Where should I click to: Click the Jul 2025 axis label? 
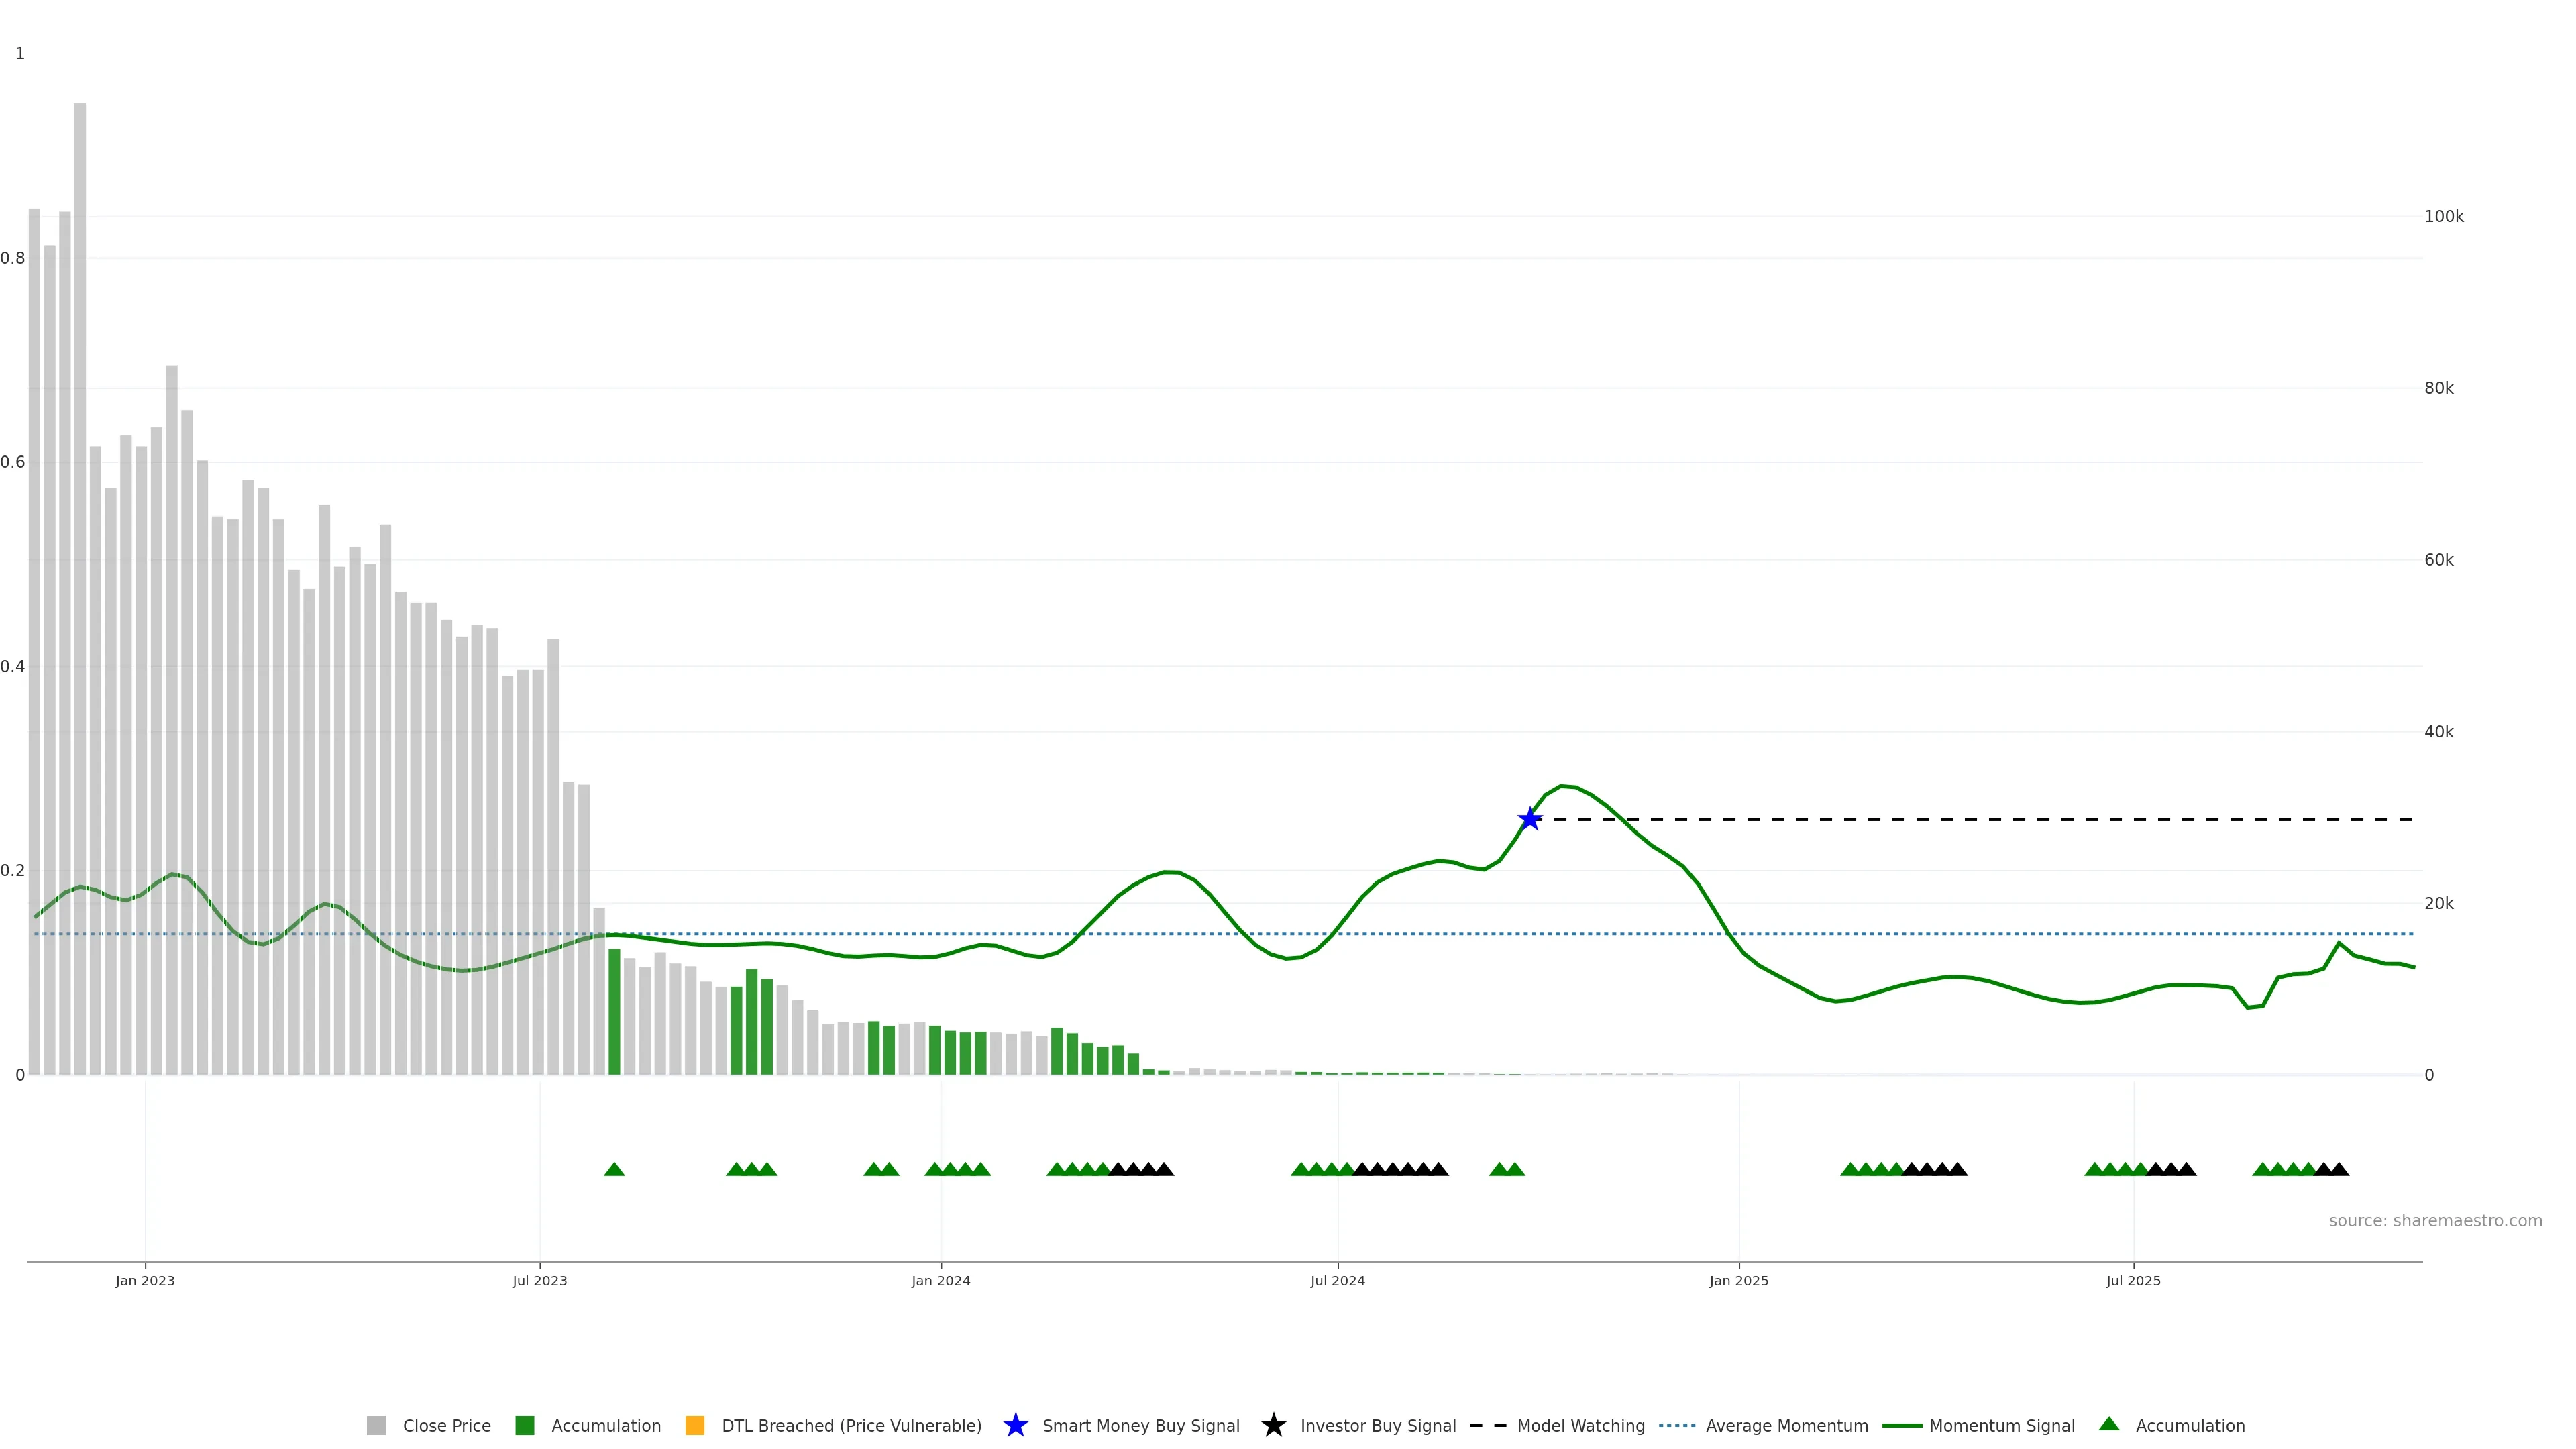(x=2133, y=1281)
